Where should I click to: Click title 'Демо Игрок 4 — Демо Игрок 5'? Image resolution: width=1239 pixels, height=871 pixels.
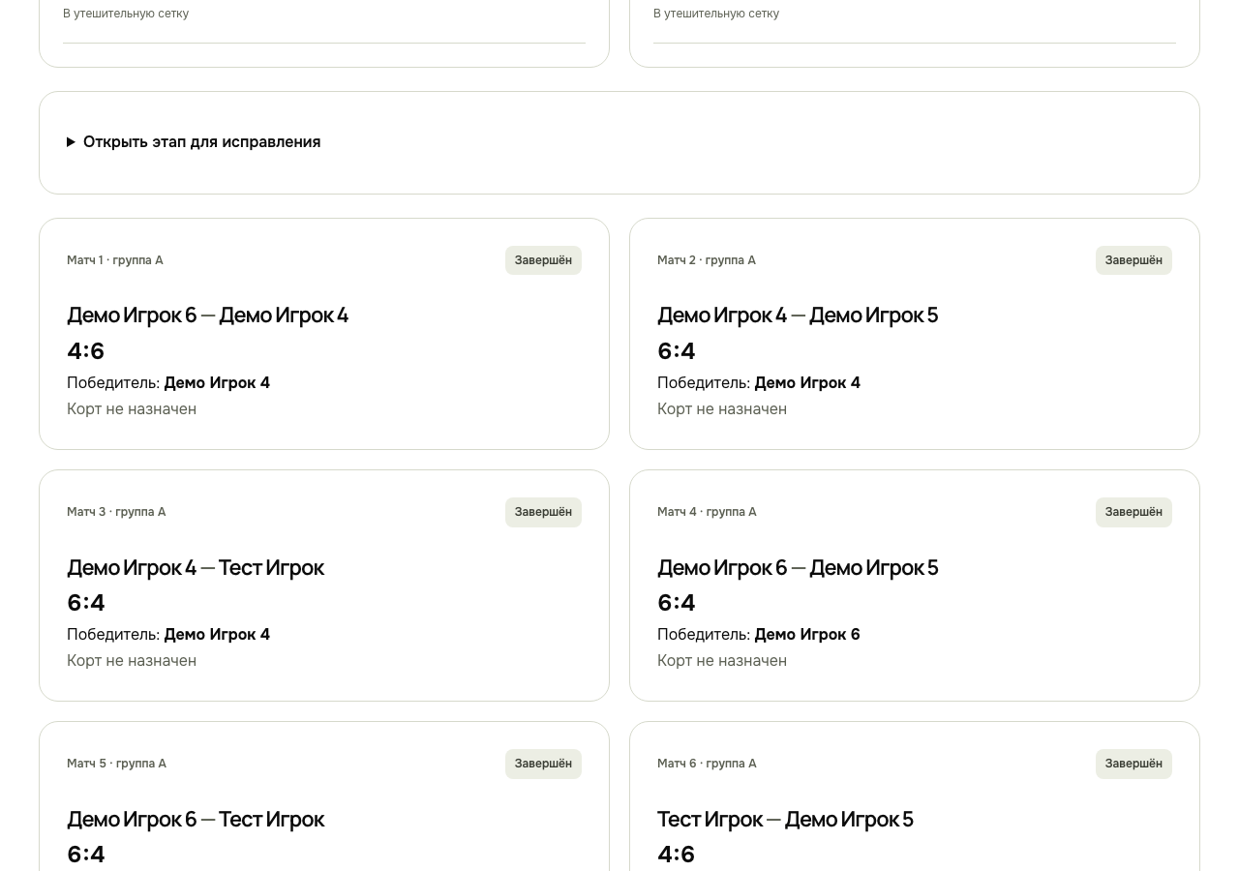[x=798, y=315]
